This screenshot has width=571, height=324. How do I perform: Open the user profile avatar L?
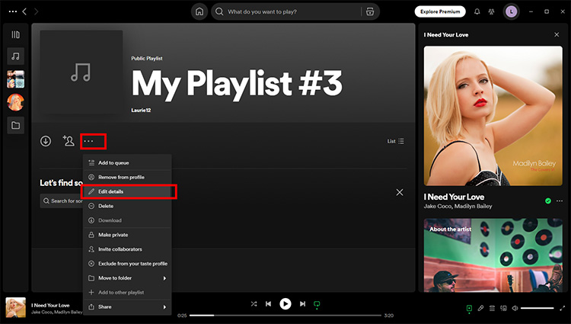click(x=512, y=11)
